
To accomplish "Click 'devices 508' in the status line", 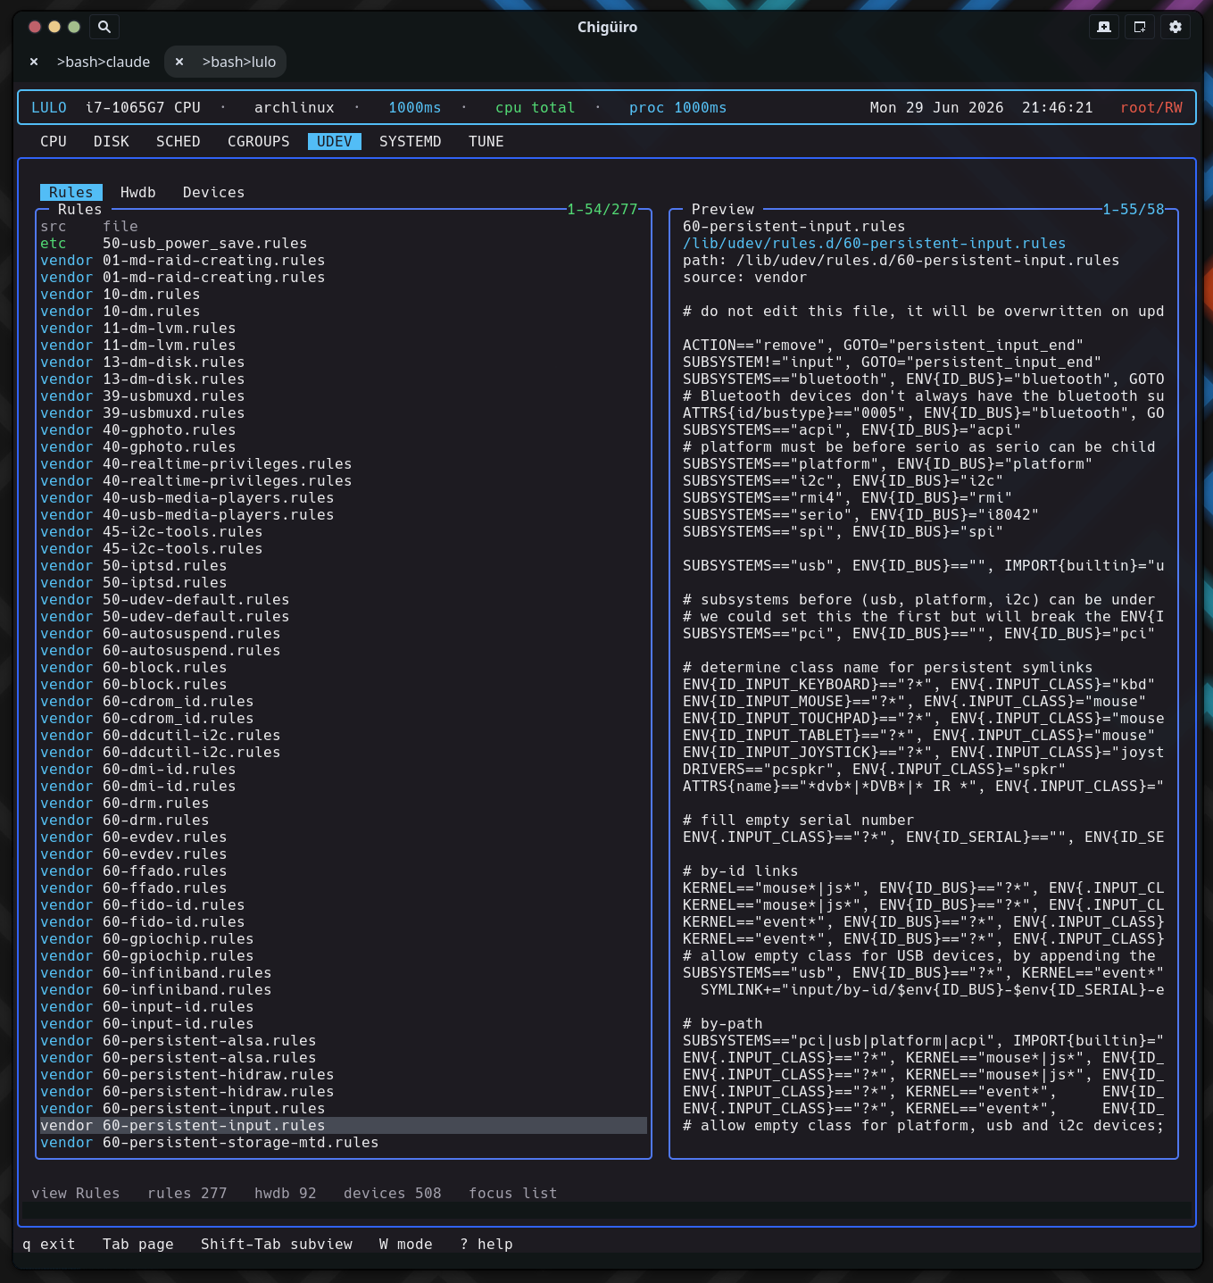I will [x=393, y=1193].
